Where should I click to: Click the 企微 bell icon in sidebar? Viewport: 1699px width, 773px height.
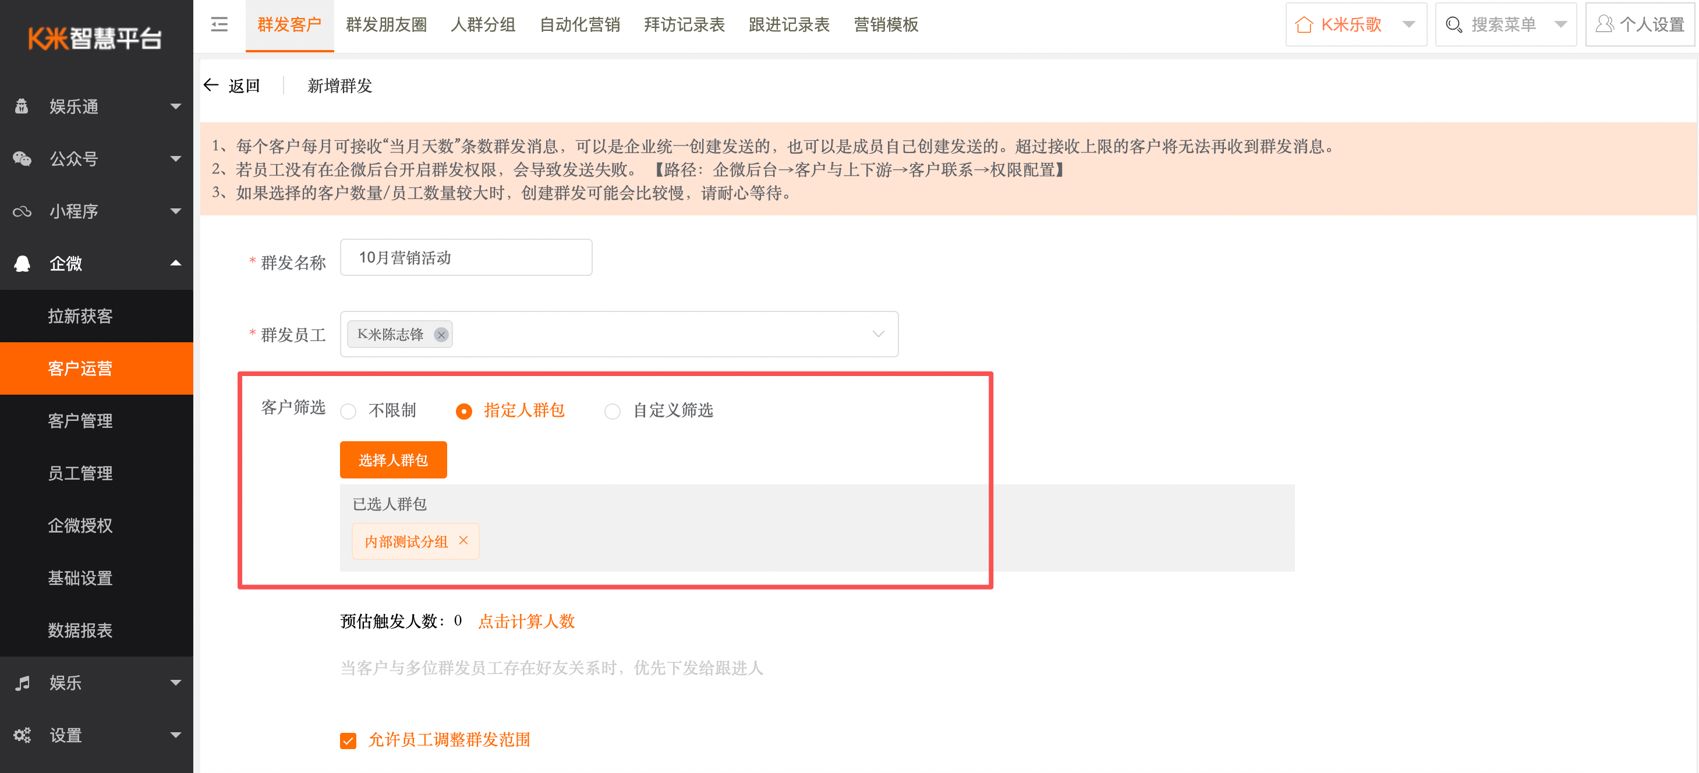click(x=23, y=264)
